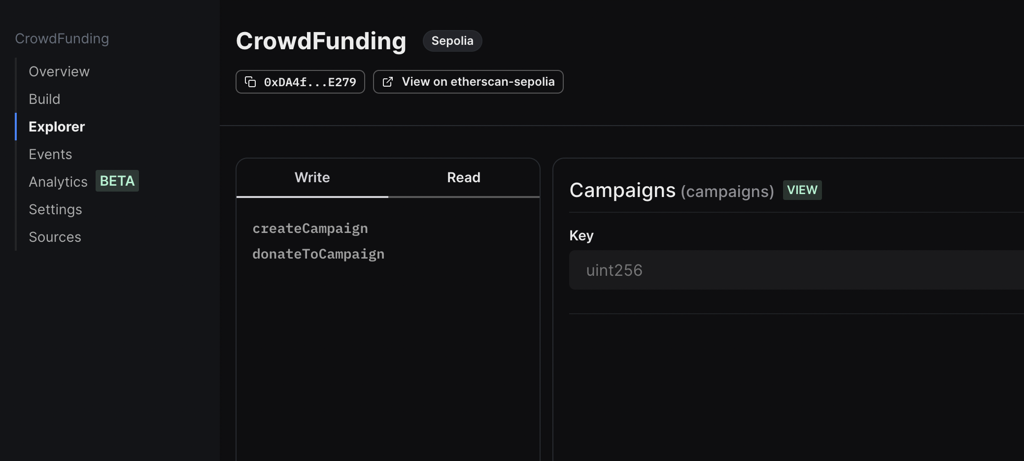
Task: Click the BETA badge beside Analytics
Action: click(117, 181)
